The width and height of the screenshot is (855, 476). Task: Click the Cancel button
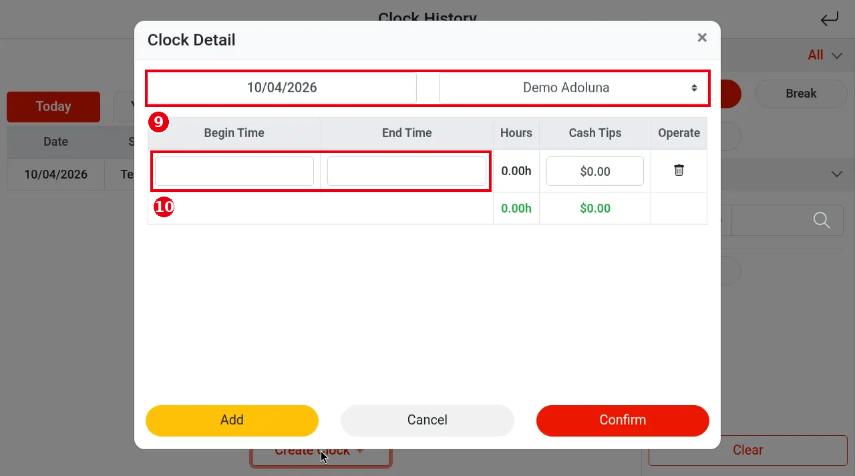(427, 421)
